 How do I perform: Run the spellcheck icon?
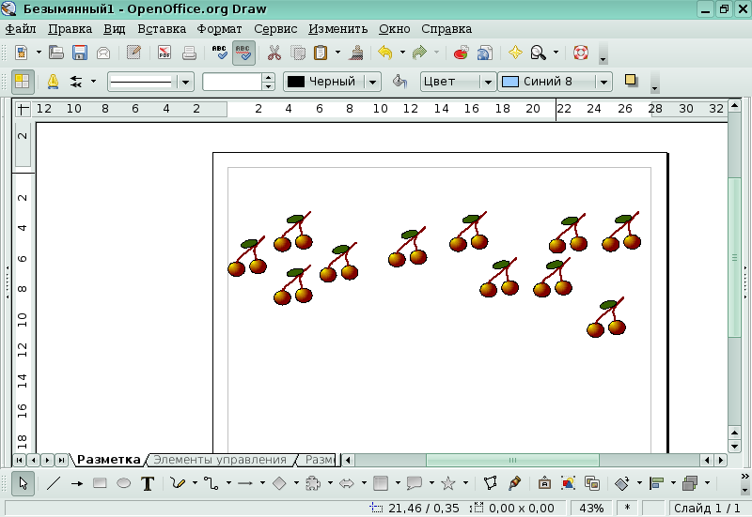(x=220, y=53)
